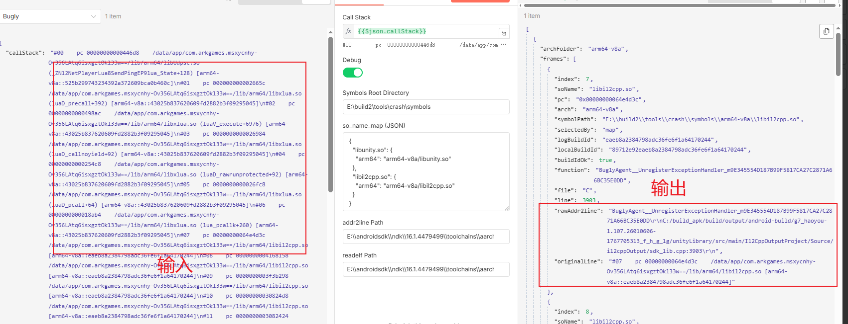This screenshot has width=848, height=324.
Task: Click the "rawAddr2line" key in output
Action: click(x=575, y=211)
